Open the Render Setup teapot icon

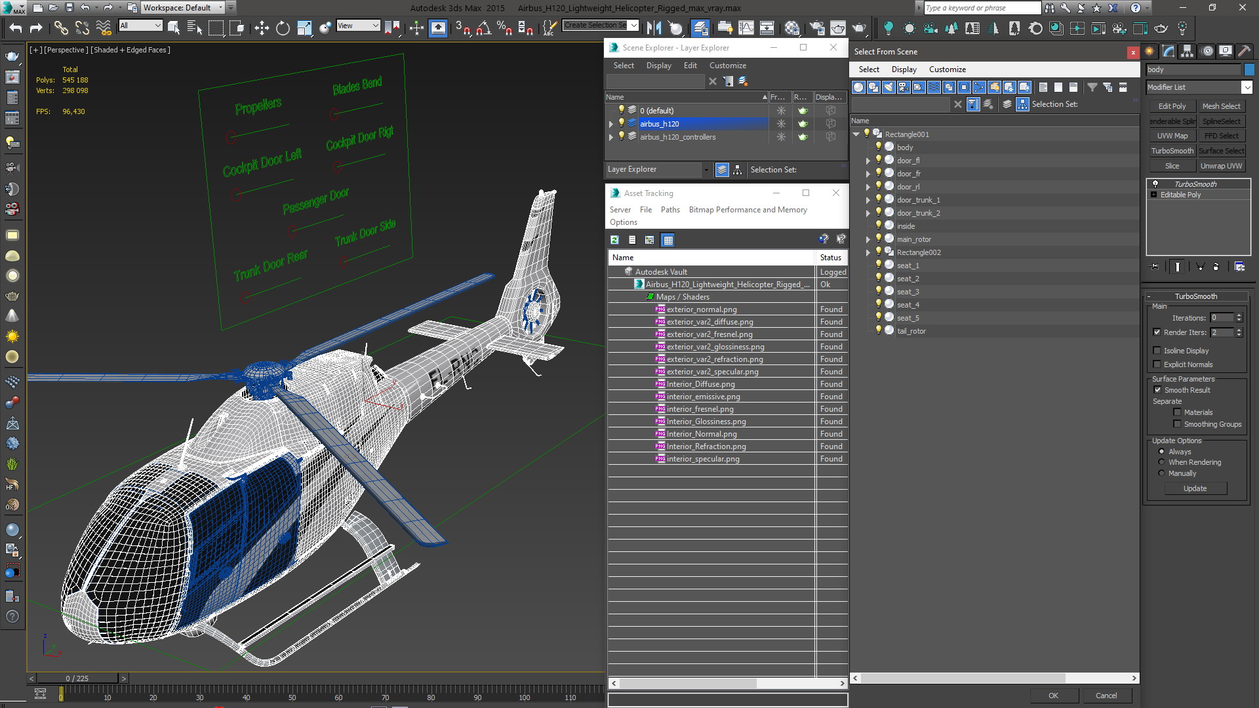[816, 28]
